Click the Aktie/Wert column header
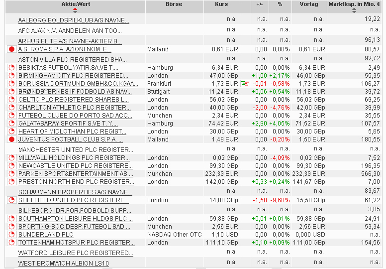 [x=76, y=4]
